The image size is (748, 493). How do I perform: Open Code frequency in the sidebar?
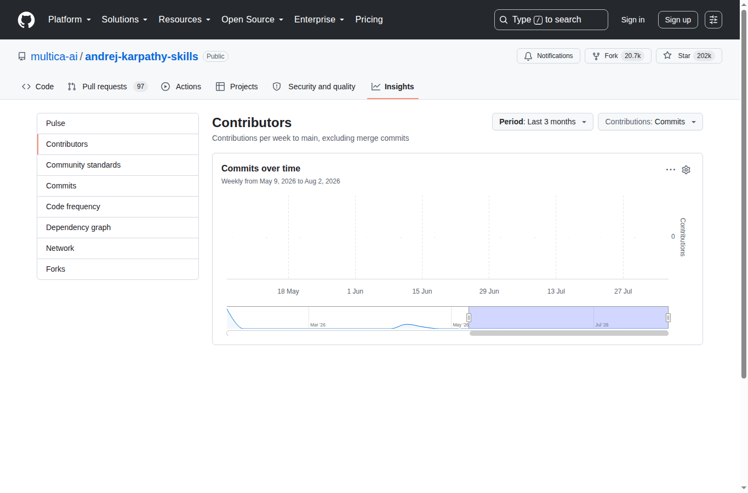118,207
